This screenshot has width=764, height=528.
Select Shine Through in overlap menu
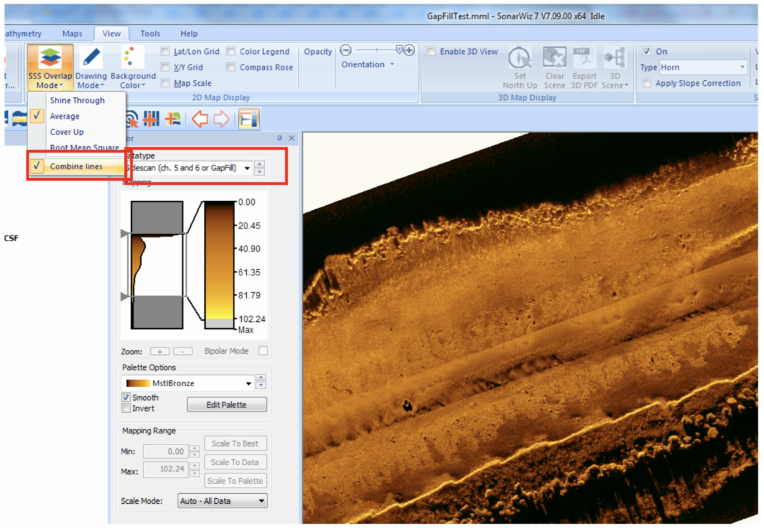77,101
